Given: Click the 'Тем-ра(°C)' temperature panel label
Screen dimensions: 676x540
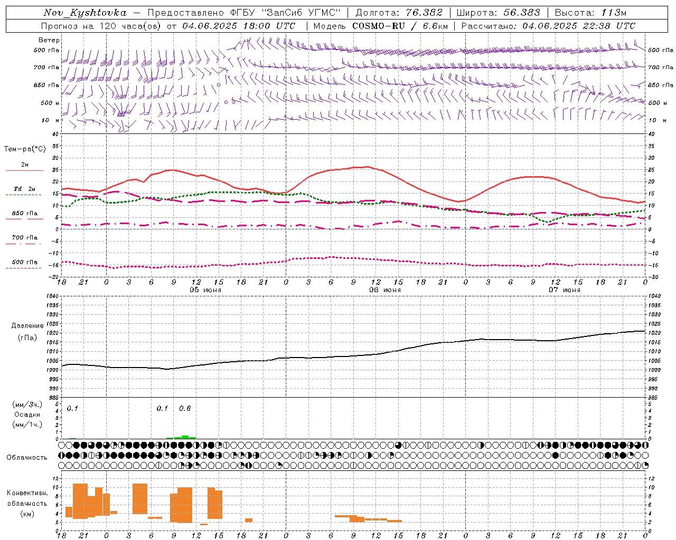Looking at the screenshot, I should pyautogui.click(x=25, y=149).
